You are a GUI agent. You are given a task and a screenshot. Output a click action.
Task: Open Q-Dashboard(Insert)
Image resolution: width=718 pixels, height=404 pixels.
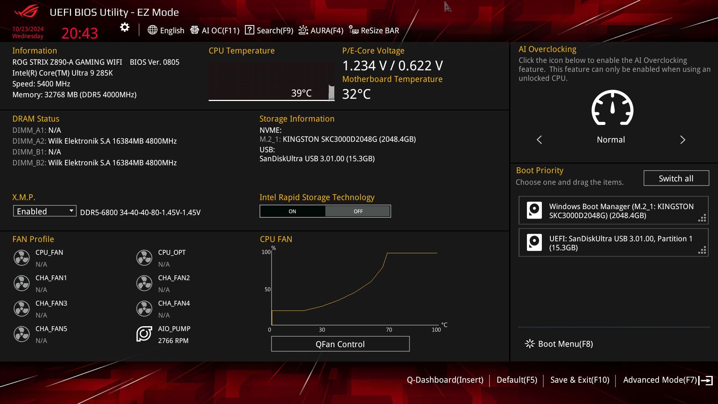[x=445, y=380]
